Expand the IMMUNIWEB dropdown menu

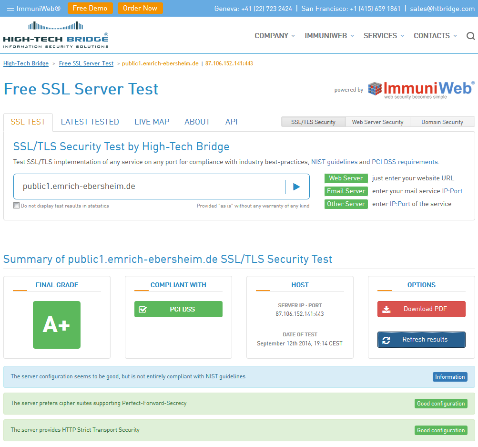(x=329, y=36)
